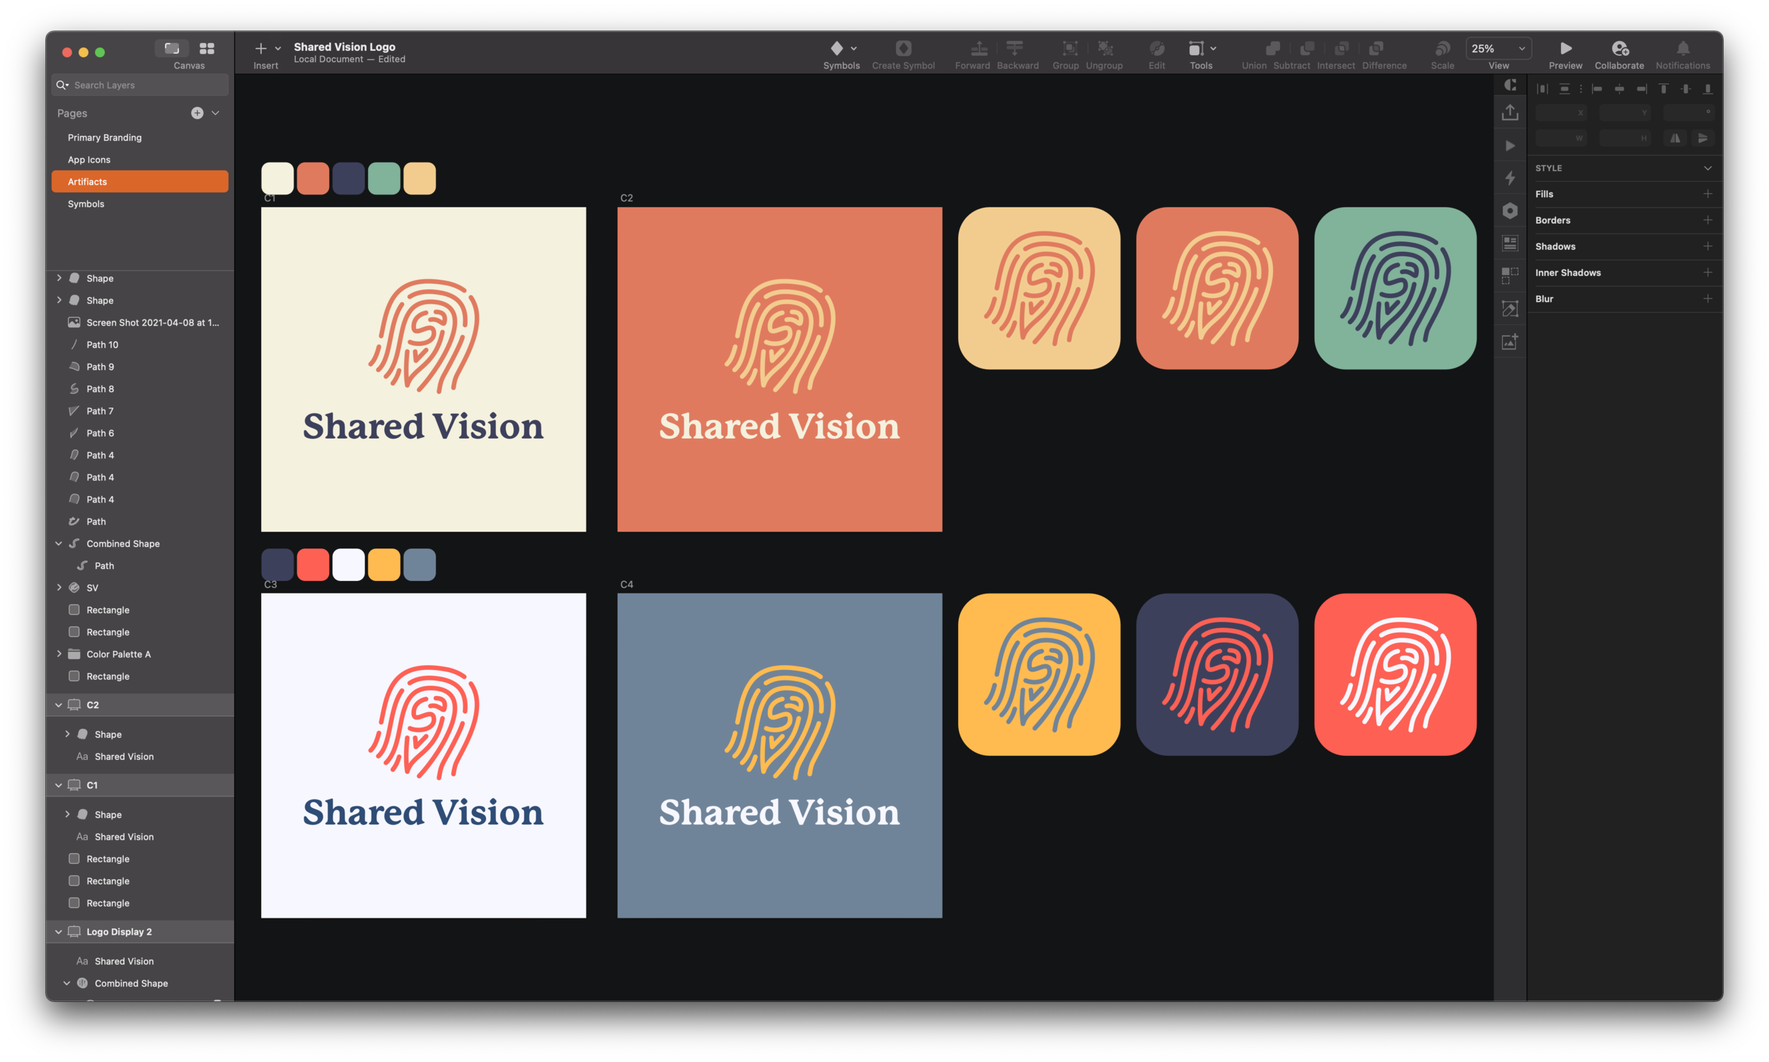Apply Union boolean operation
This screenshot has width=1769, height=1062.
tap(1272, 49)
